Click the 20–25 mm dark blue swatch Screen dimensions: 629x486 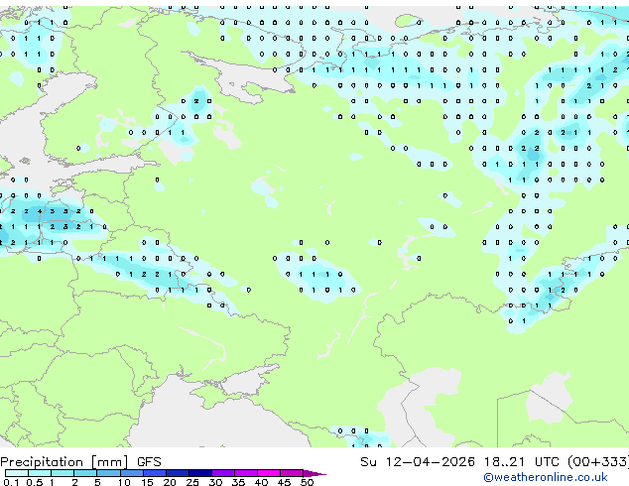point(178,473)
